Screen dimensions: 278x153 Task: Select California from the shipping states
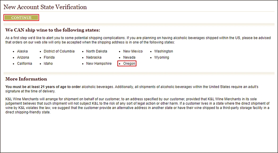[25, 64]
